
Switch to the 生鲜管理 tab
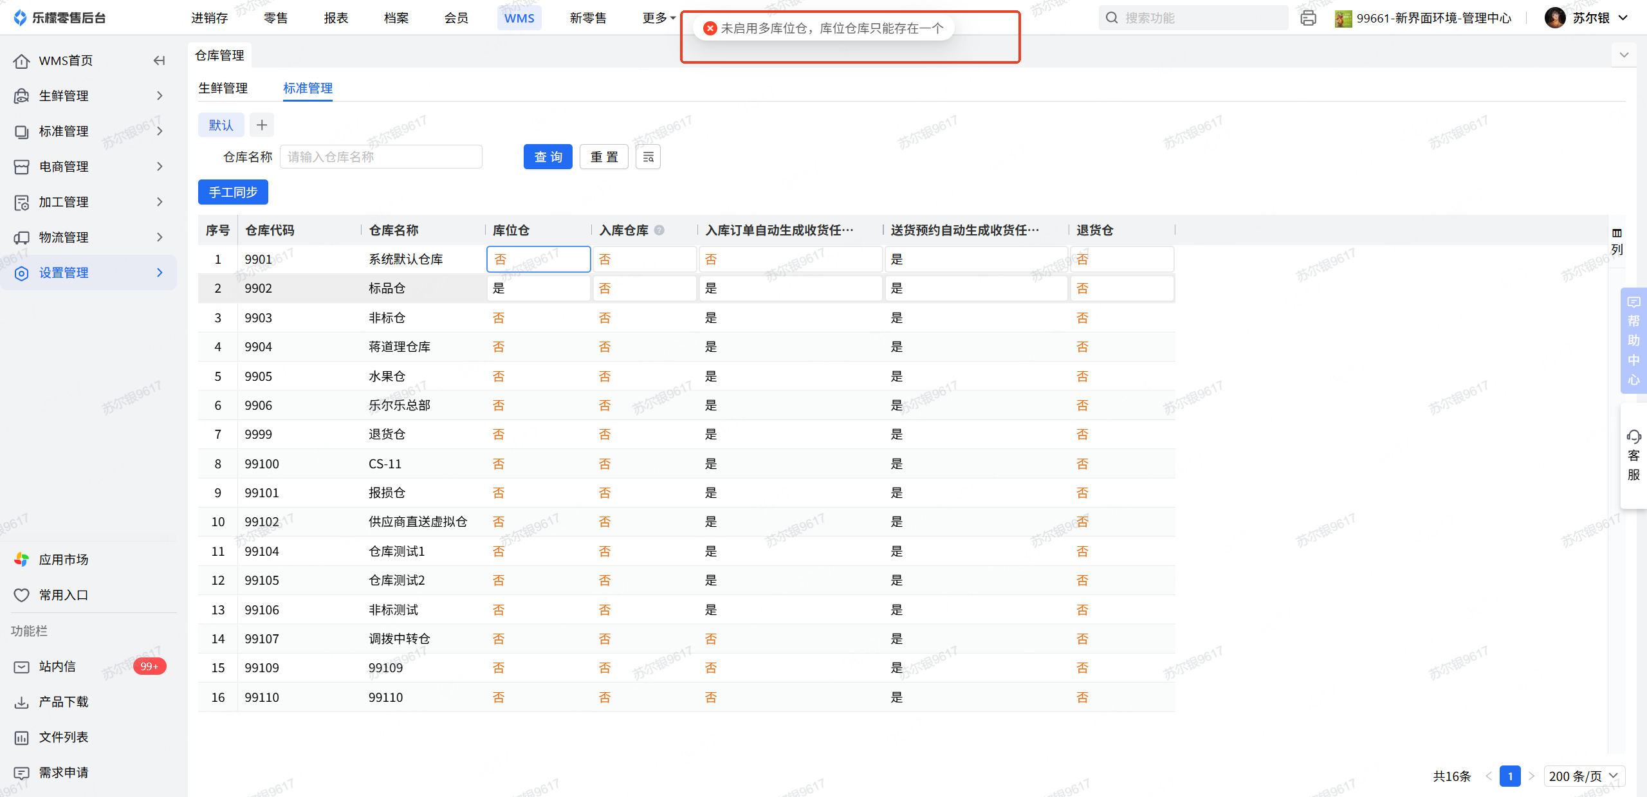pyautogui.click(x=223, y=88)
